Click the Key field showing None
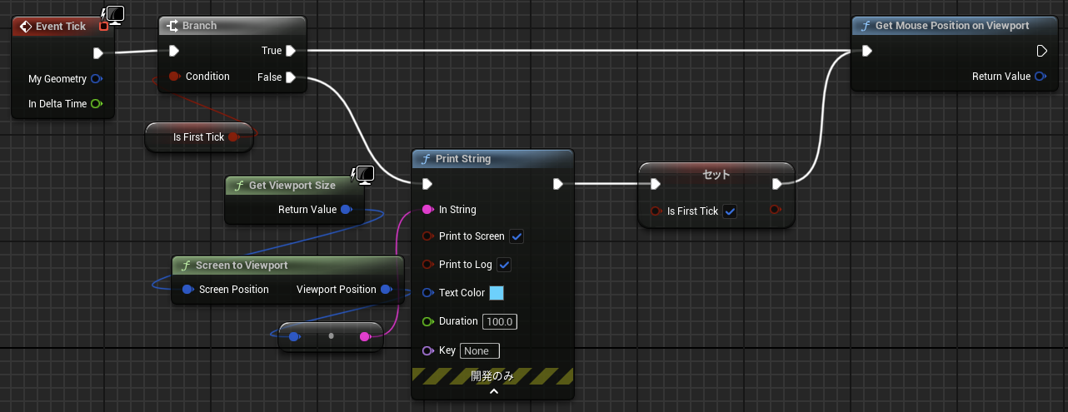This screenshot has height=412, width=1068. click(480, 350)
